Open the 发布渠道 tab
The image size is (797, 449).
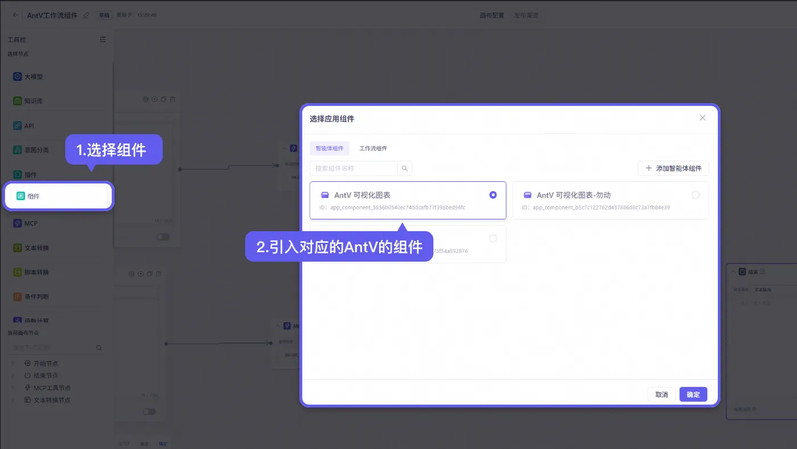[x=526, y=15]
